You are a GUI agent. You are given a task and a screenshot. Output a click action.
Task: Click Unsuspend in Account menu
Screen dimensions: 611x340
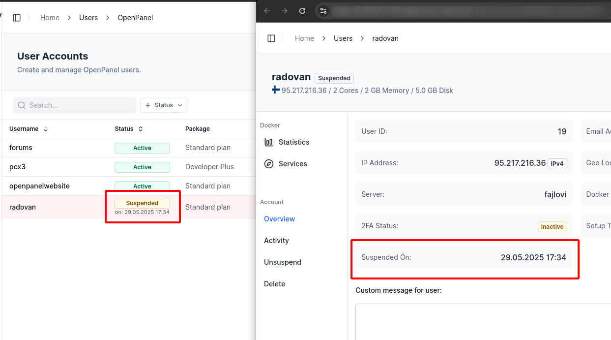tap(283, 262)
